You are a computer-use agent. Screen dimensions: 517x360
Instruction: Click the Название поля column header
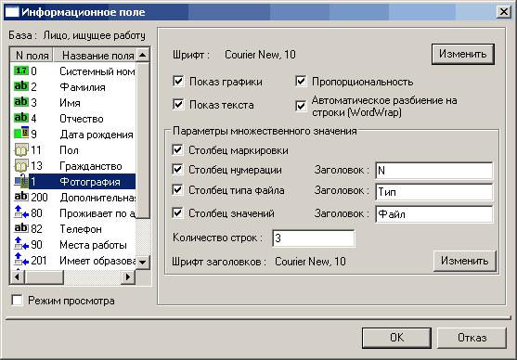pyautogui.click(x=97, y=55)
